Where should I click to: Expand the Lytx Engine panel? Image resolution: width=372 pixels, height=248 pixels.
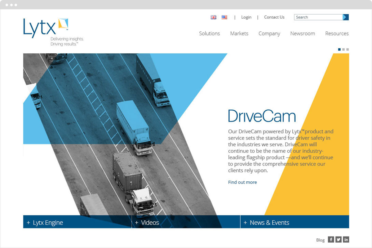point(77,222)
